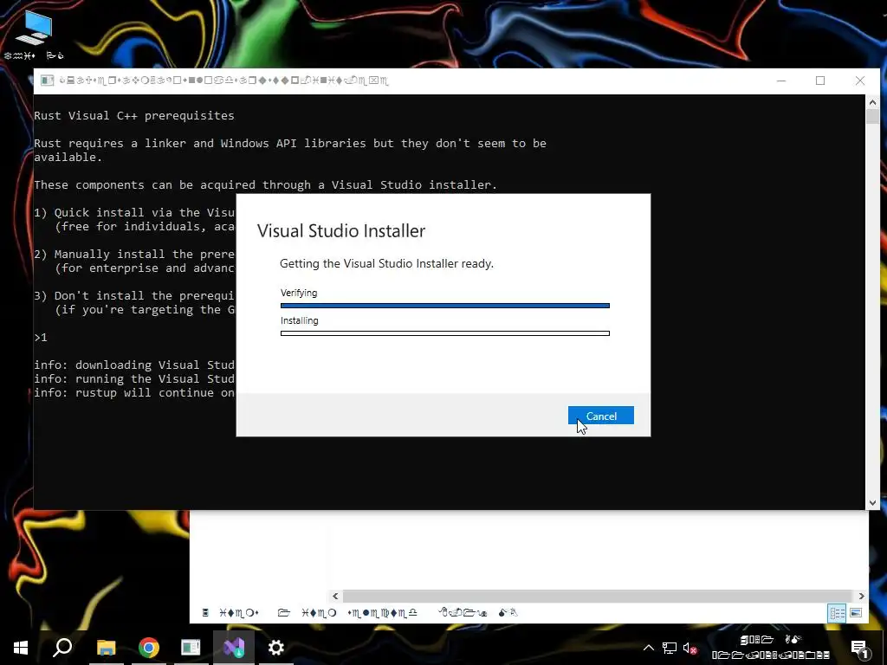This screenshot has height=665, width=887.
Task: Open the taskbar clock and date
Action: pyautogui.click(x=770, y=648)
